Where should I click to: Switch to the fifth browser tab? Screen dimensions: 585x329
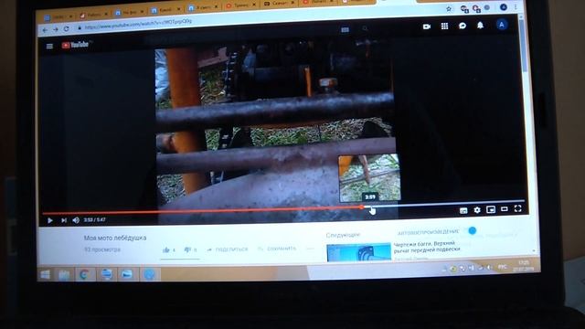[203, 8]
